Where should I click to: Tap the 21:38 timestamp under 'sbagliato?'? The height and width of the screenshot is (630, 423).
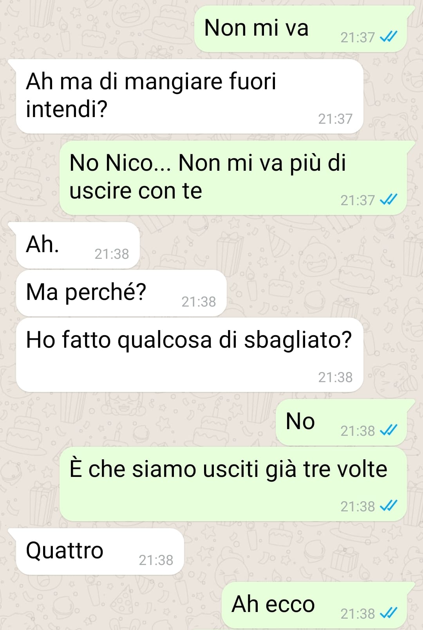pos(335,377)
